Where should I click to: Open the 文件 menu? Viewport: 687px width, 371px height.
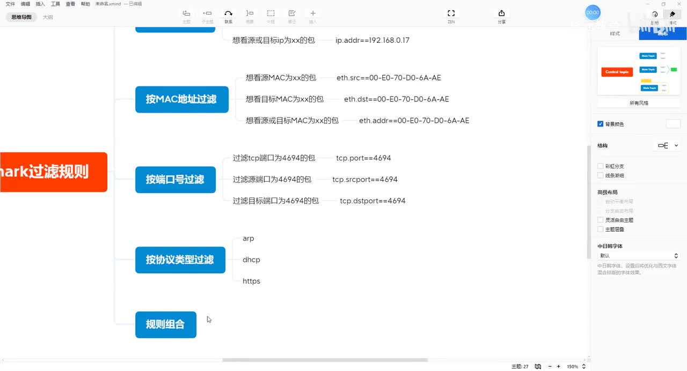(10, 4)
